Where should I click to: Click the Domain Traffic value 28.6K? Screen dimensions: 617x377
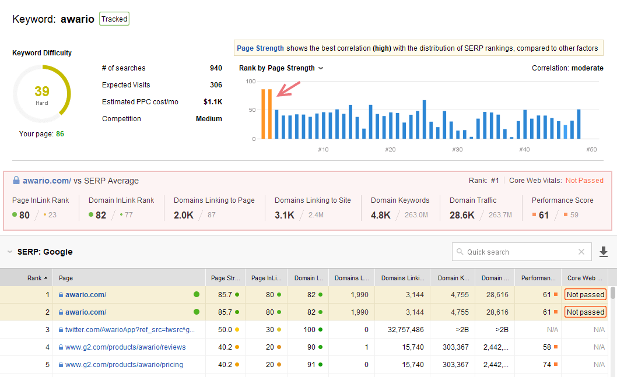tap(462, 215)
